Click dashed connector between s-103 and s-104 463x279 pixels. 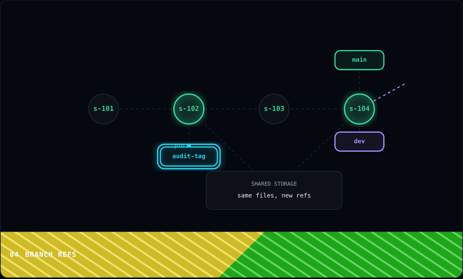[x=317, y=109]
